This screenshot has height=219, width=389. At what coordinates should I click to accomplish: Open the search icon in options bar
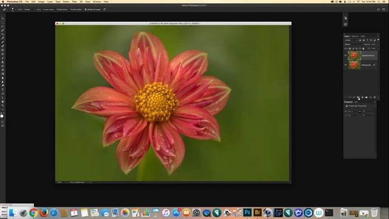(378, 10)
